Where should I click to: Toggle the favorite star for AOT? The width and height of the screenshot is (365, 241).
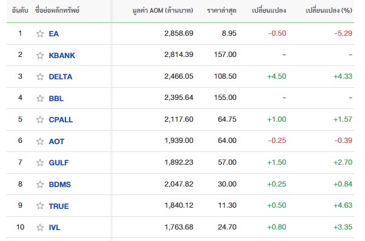[40, 141]
